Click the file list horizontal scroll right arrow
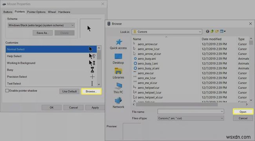 (247, 105)
